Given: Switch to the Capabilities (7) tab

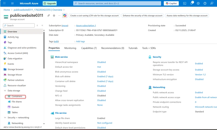Looking at the screenshot, I should click(89, 48).
